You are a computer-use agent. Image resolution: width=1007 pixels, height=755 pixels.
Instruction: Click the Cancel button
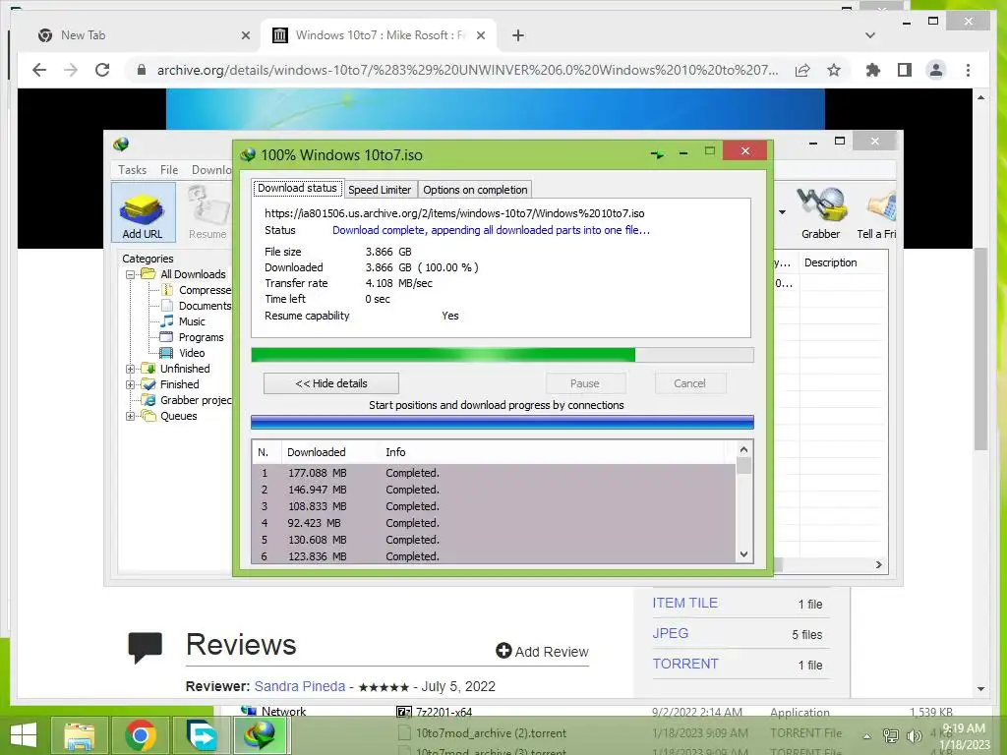(689, 383)
